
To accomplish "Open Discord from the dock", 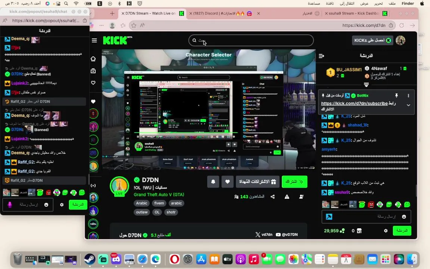I will [x=116, y=259].
